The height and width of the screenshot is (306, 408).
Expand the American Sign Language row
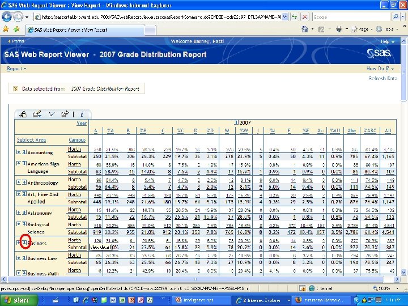pos(19,163)
